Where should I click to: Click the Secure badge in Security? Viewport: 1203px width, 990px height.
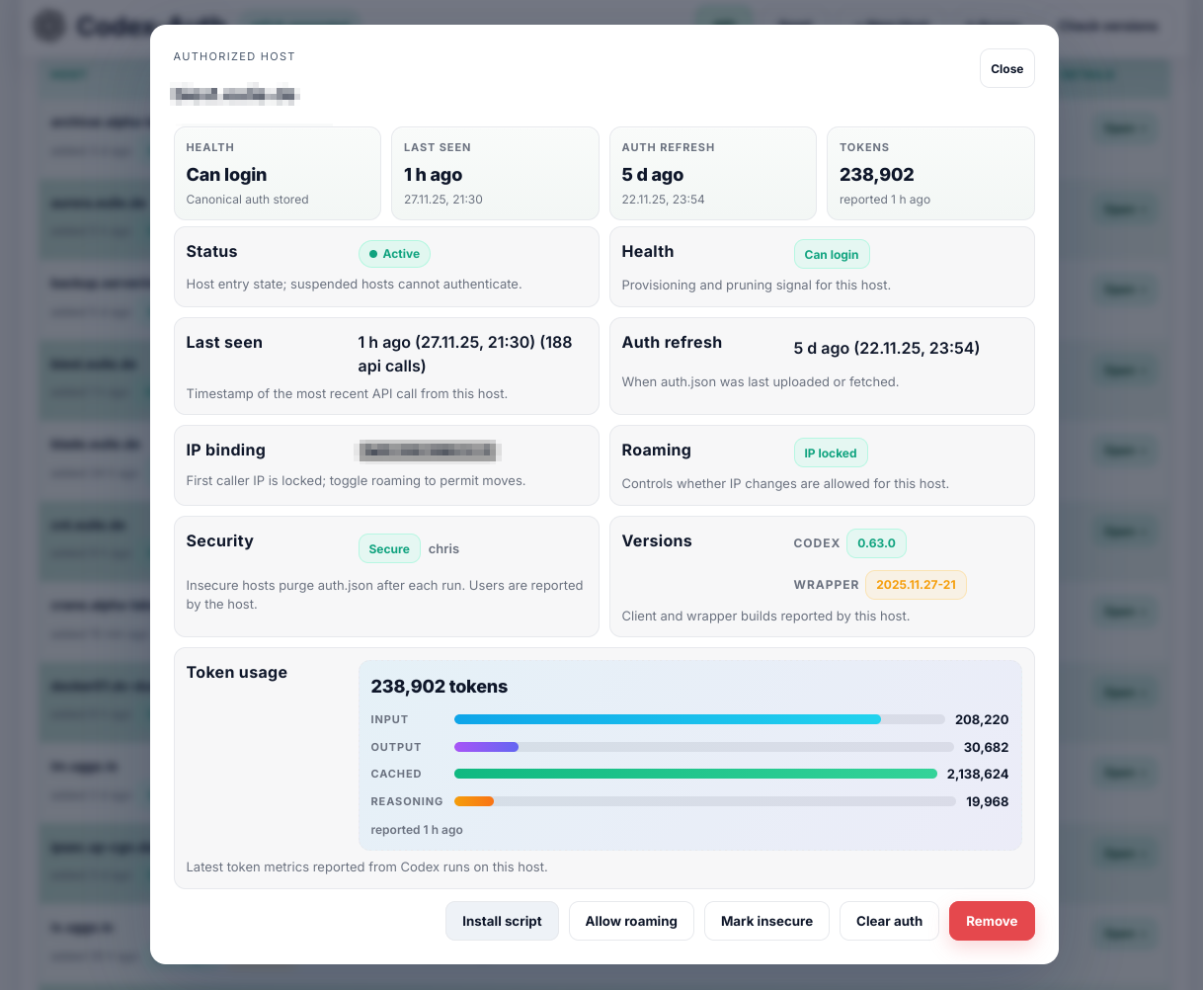coord(389,549)
